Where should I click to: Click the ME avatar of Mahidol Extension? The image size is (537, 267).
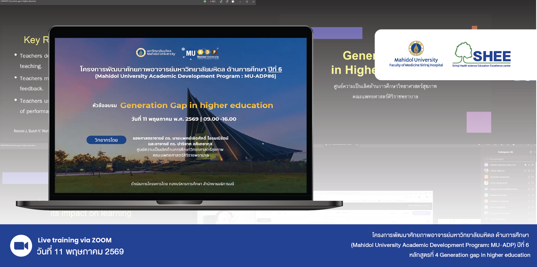click(486, 165)
